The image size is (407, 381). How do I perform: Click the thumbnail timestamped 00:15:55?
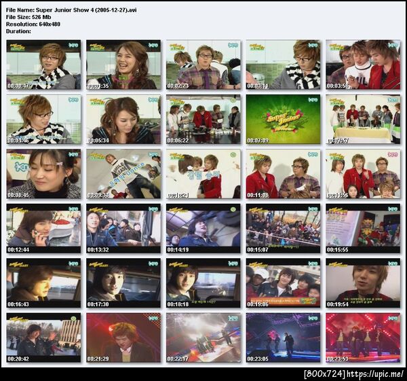363,228
